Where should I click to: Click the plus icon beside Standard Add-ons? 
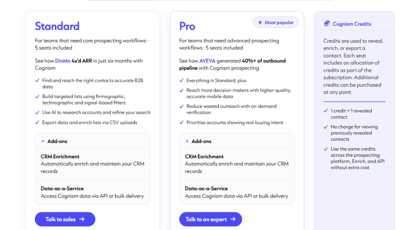click(43, 141)
